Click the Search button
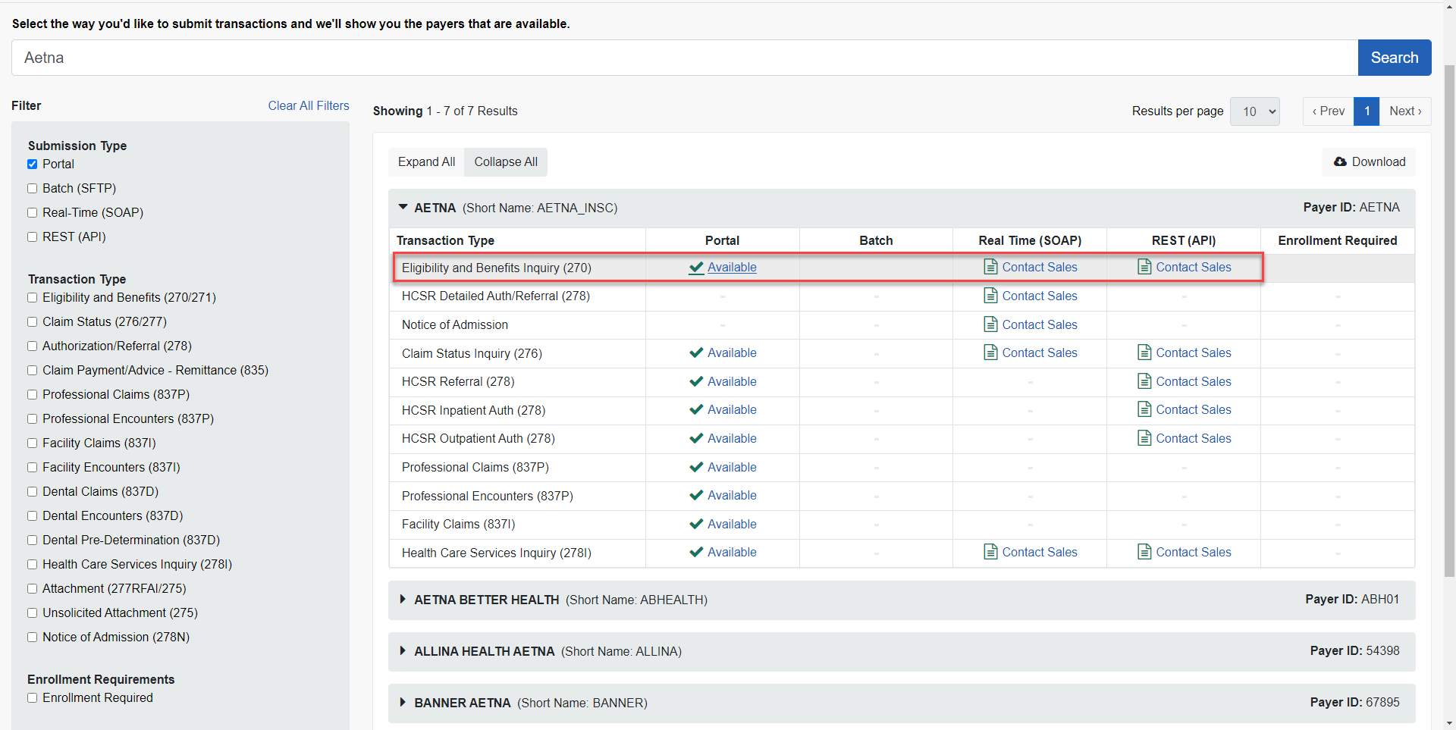The height and width of the screenshot is (730, 1456). click(1395, 58)
